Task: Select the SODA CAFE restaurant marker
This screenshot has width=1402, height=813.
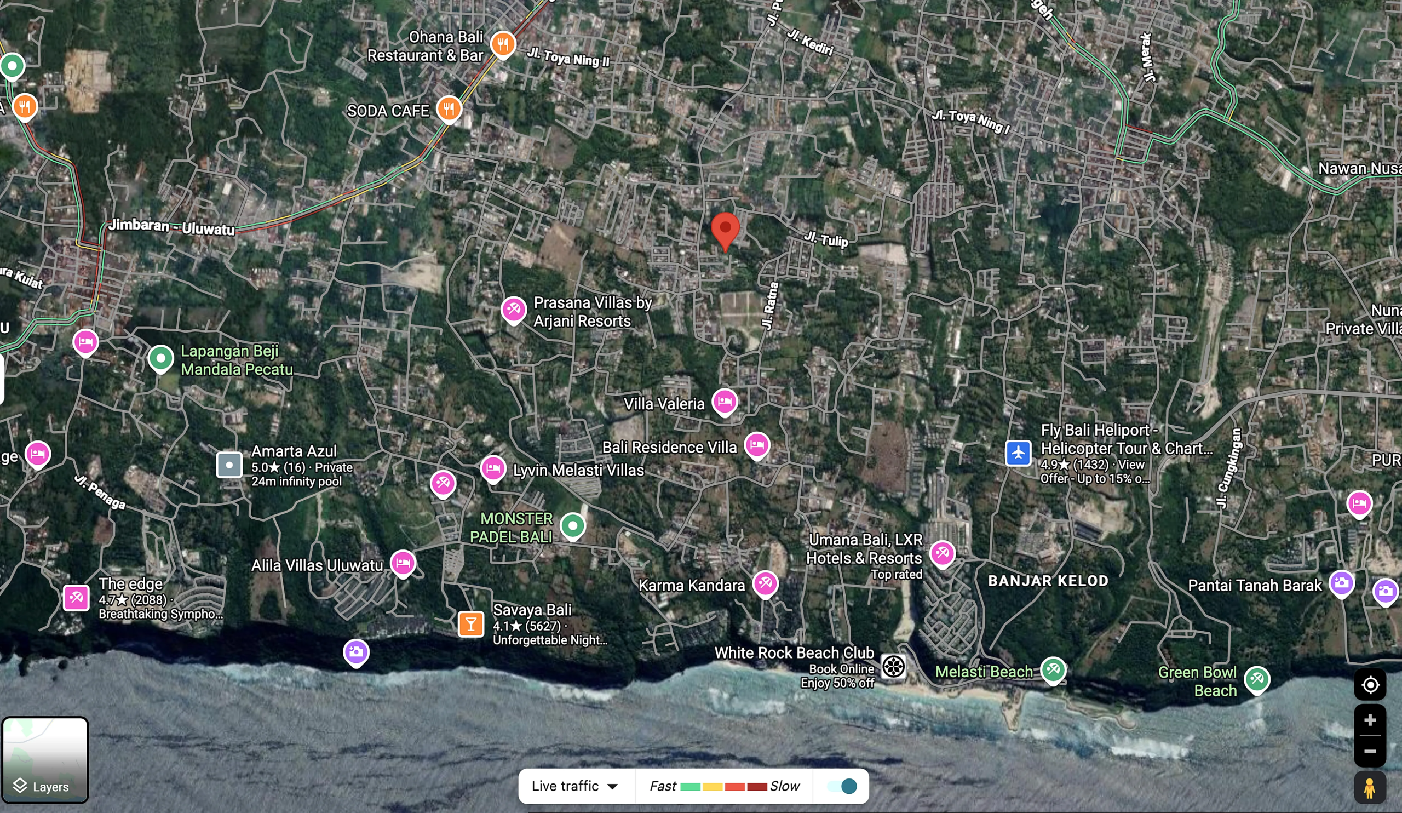Action: 449,108
